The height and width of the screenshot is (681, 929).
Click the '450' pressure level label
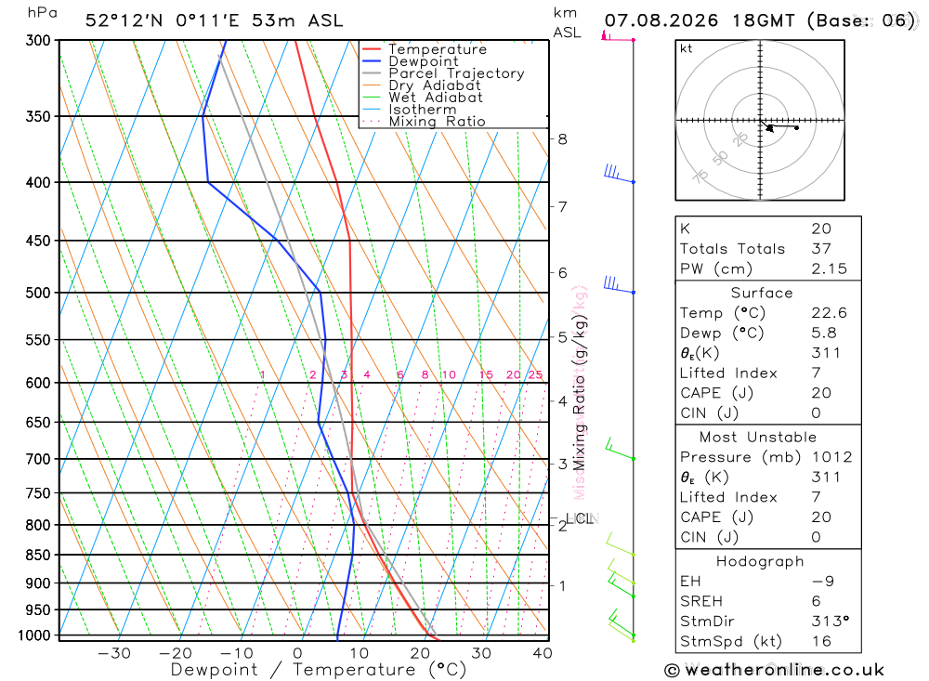(38, 241)
